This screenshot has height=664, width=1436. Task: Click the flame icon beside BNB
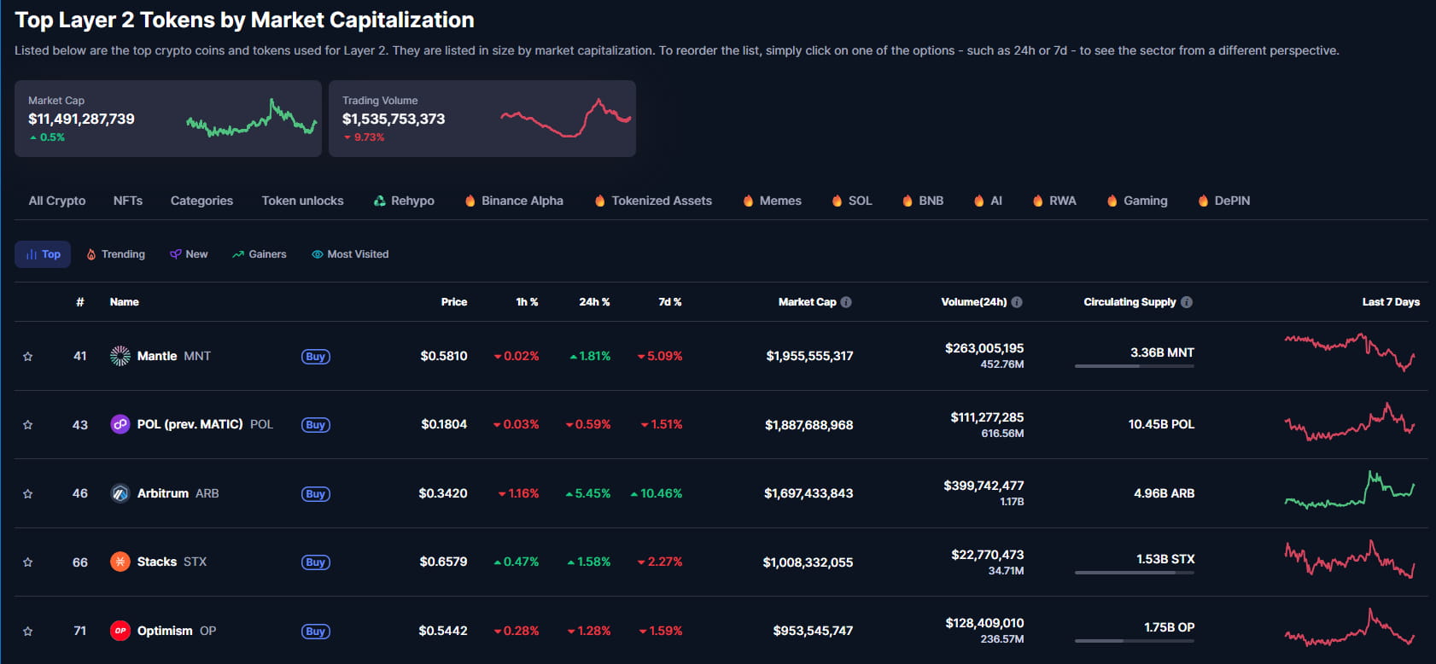[908, 201]
